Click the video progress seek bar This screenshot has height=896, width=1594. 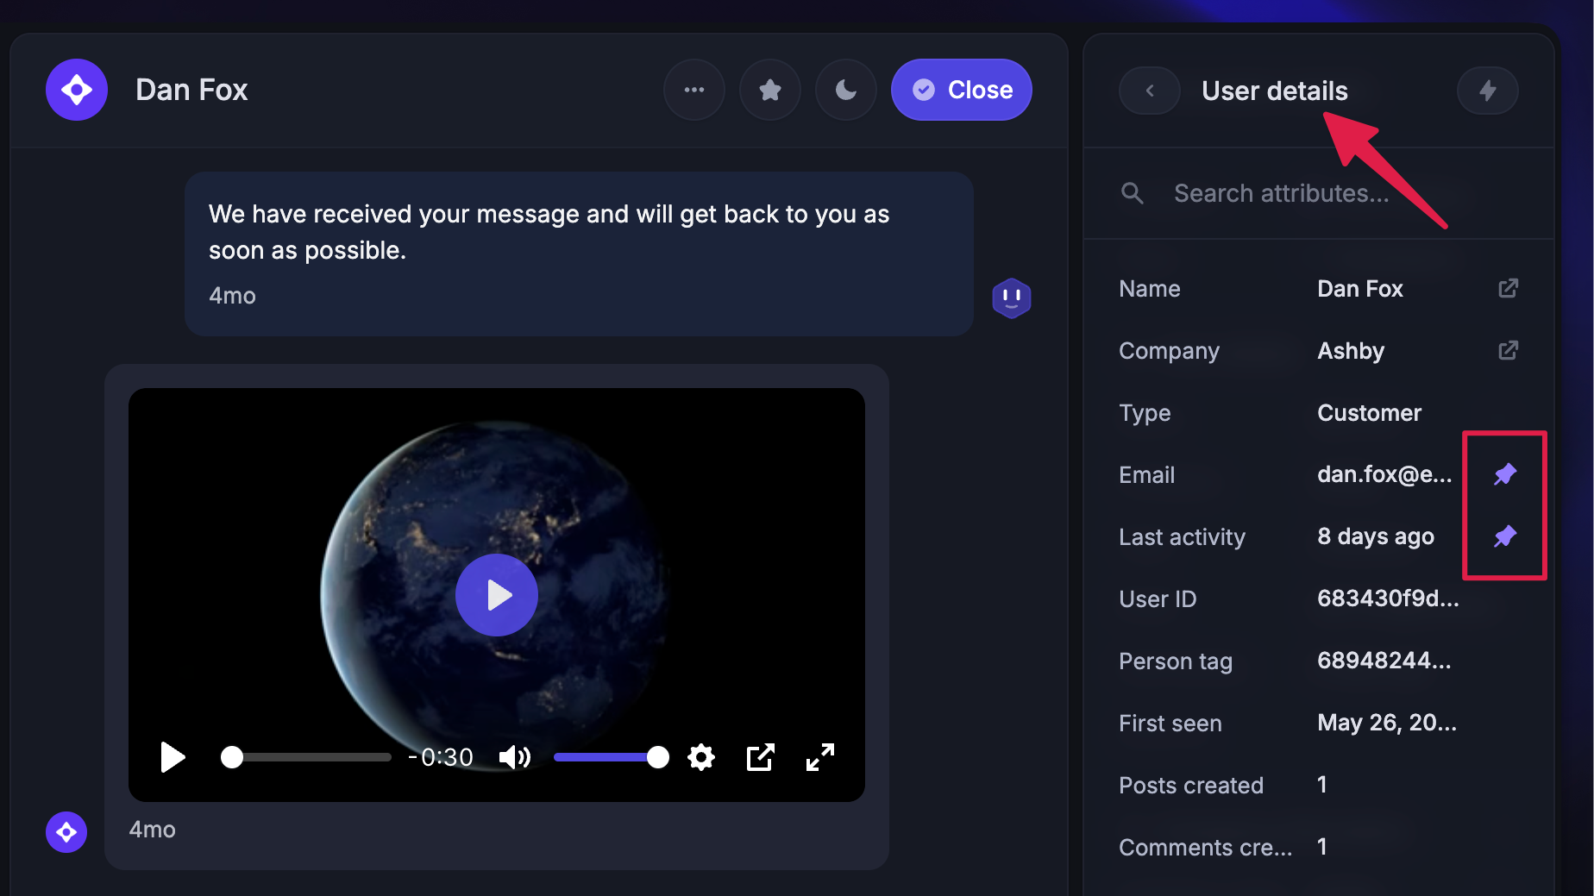point(311,757)
